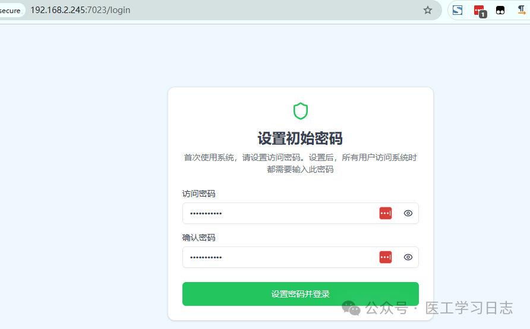Click the description text starting 首次使用系统

coord(301,163)
